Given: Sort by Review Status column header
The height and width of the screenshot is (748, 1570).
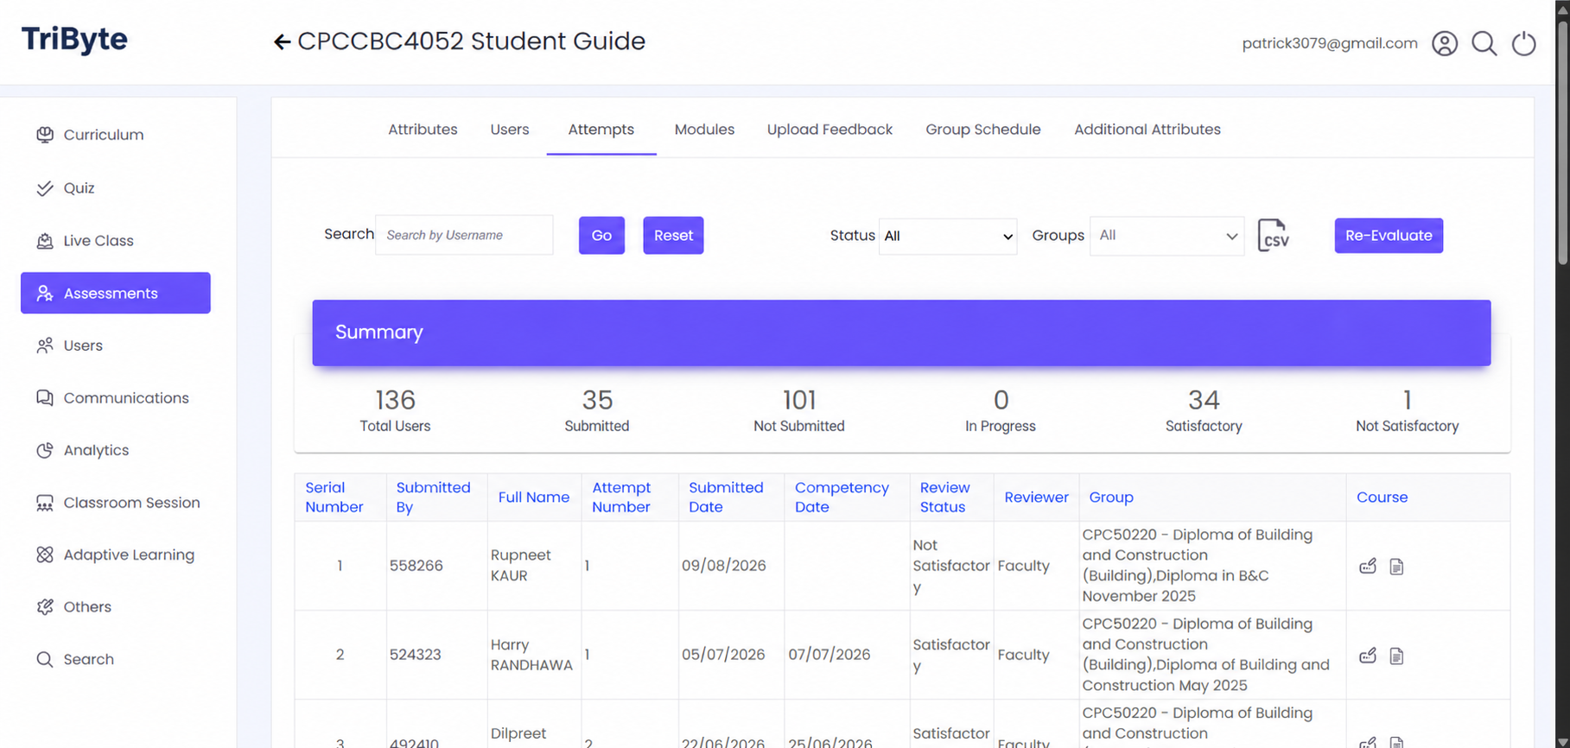Looking at the screenshot, I should (944, 498).
